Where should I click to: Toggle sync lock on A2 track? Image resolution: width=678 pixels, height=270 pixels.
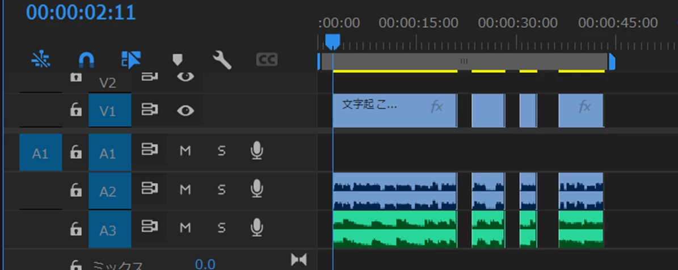click(150, 188)
